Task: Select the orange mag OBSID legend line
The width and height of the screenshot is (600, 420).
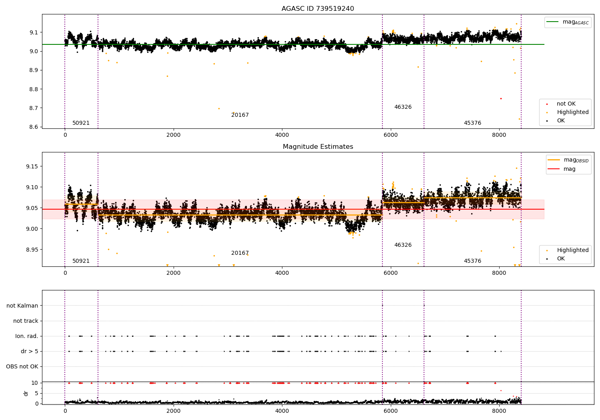Action: (x=554, y=160)
